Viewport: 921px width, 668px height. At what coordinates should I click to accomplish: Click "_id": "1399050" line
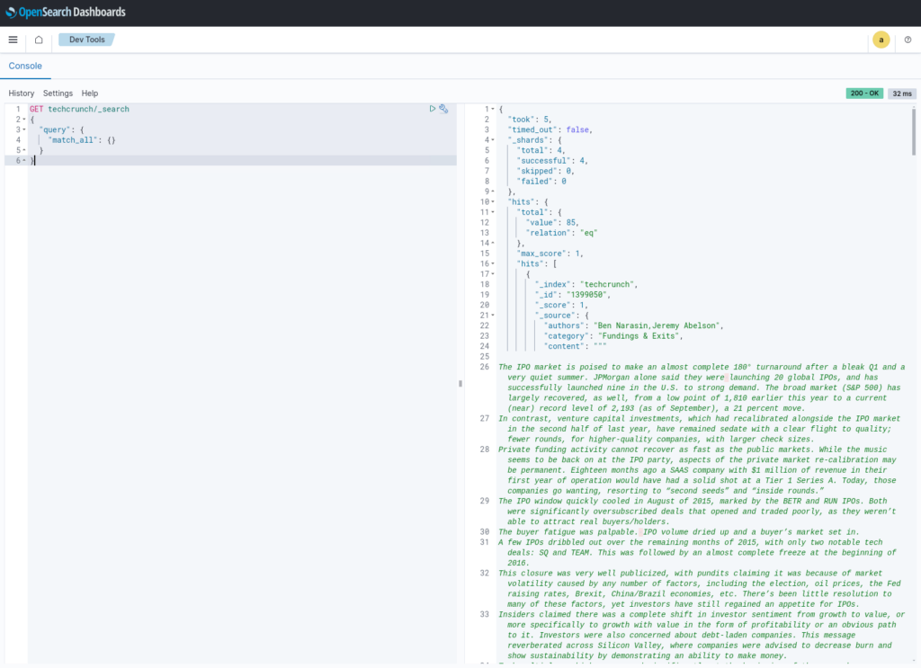tap(573, 295)
